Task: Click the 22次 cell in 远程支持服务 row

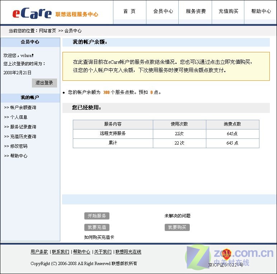Action: pos(179,134)
